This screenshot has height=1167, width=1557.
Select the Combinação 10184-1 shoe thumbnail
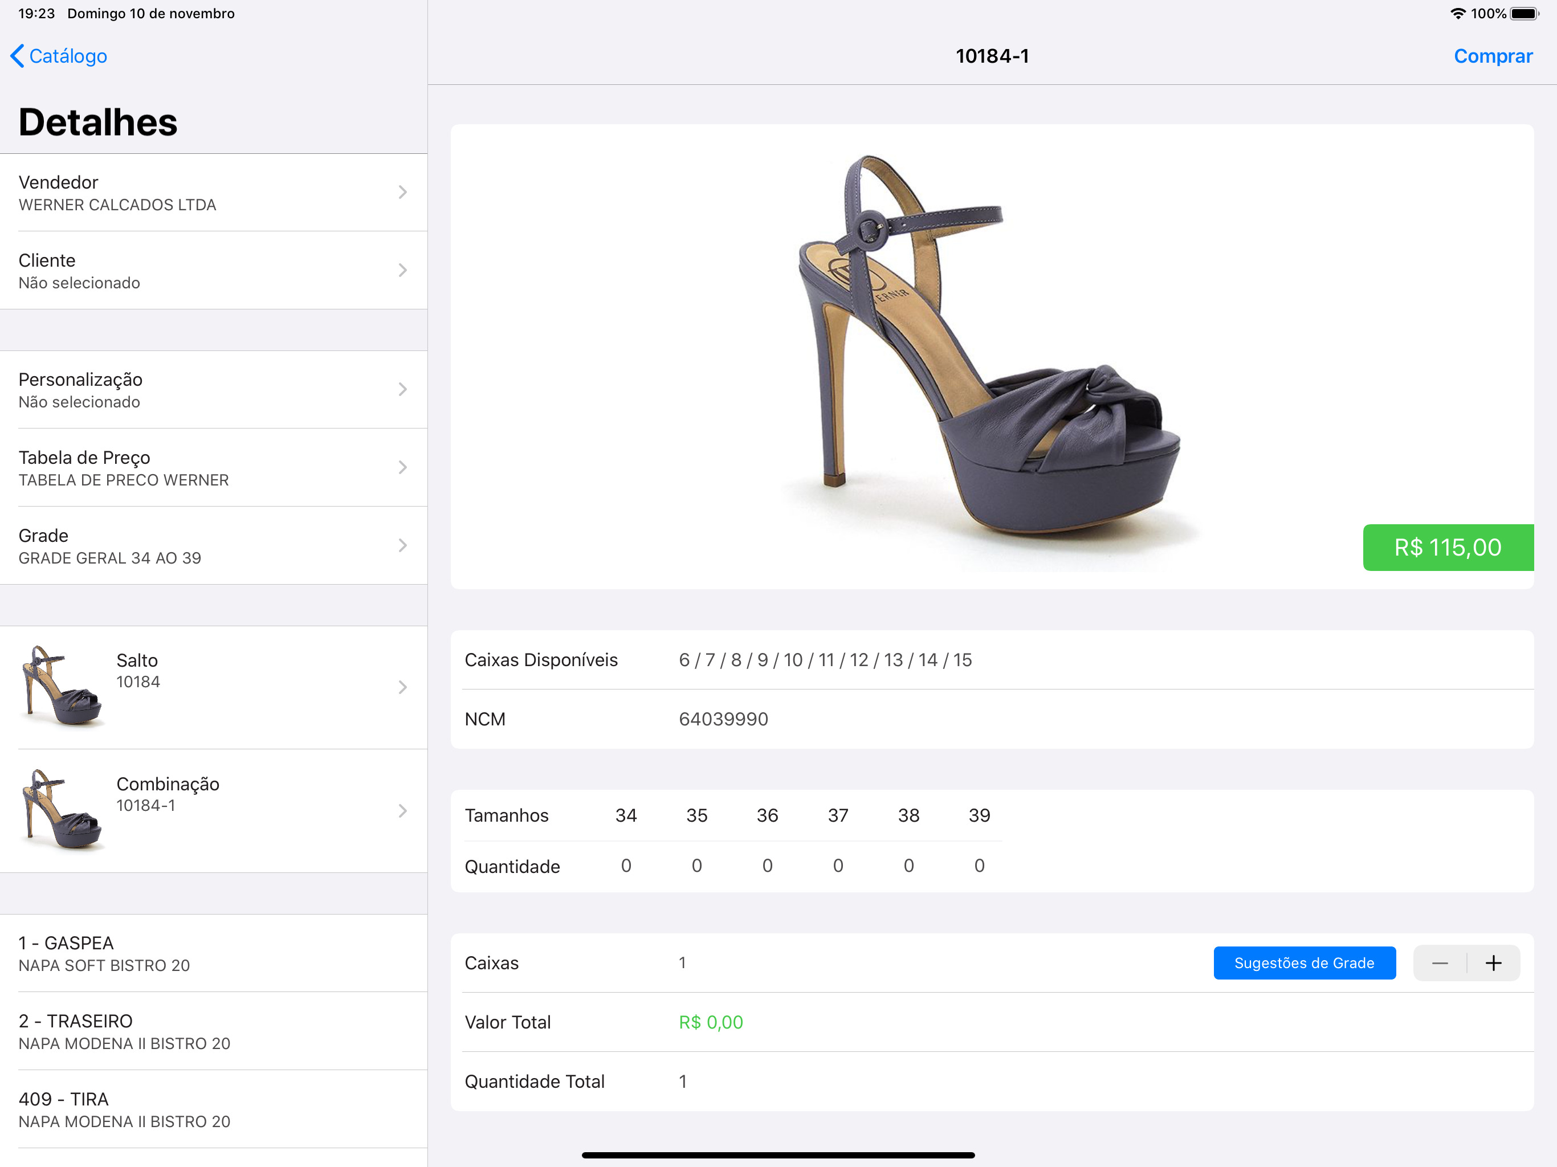click(x=63, y=810)
